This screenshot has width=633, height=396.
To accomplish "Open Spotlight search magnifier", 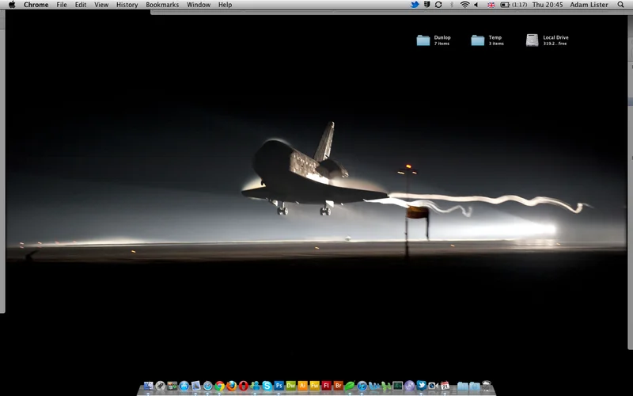I will pyautogui.click(x=620, y=5).
